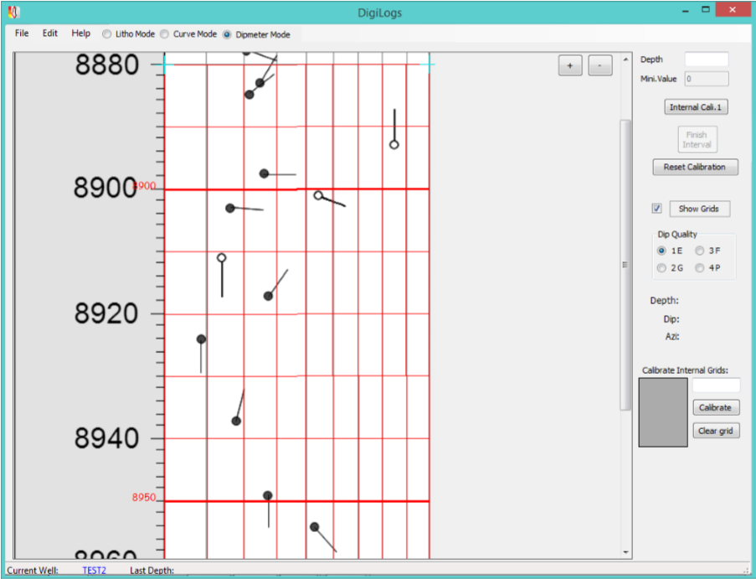The height and width of the screenshot is (579, 756).
Task: Click the scroll down arrow of log view
Action: tap(625, 552)
